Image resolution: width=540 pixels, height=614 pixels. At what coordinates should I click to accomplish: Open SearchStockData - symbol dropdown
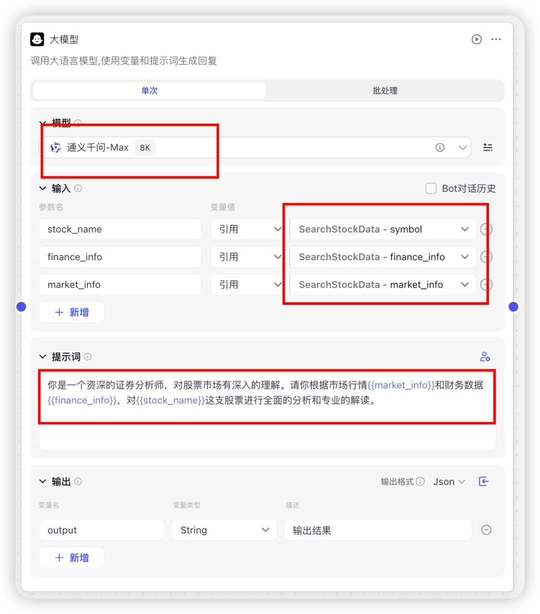[383, 229]
